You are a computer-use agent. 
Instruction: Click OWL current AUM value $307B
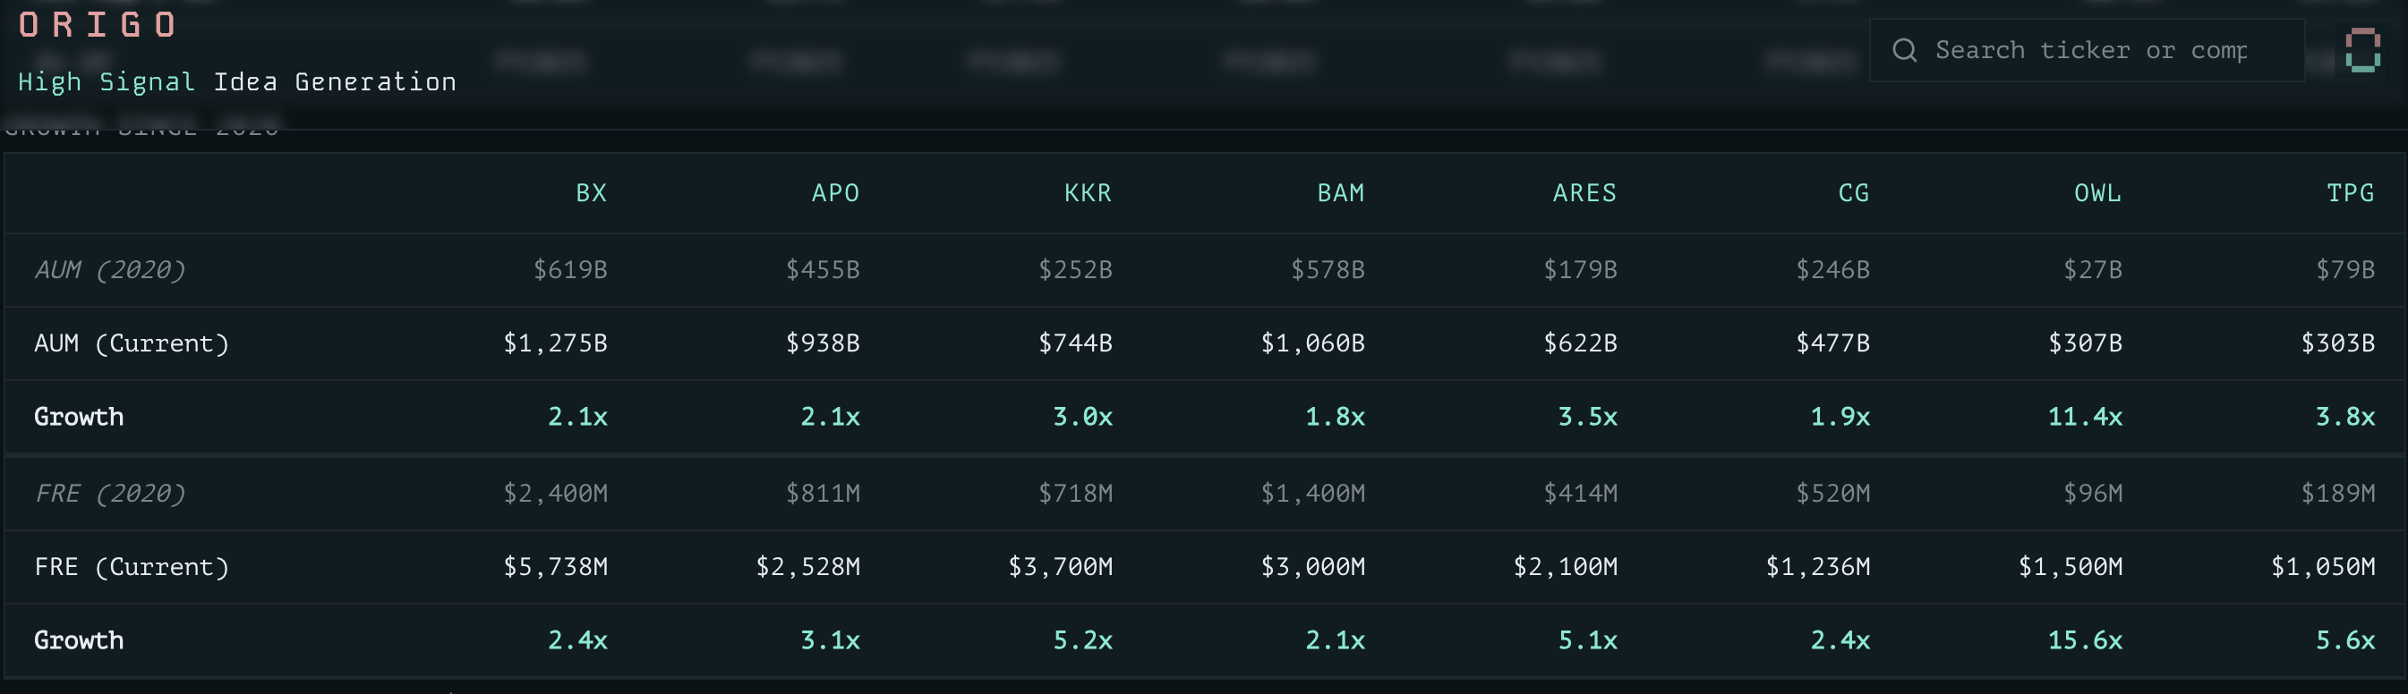tap(2085, 343)
